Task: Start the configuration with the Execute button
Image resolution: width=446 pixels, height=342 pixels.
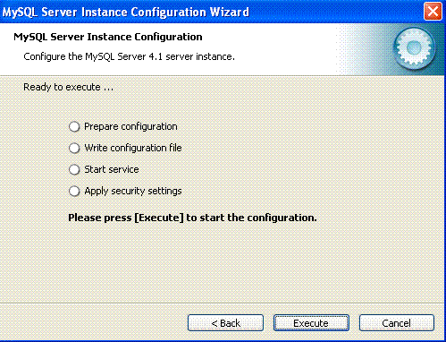Action: 311,323
